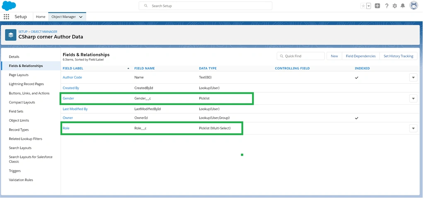Click the indexed checkmark in Author Code row

click(x=357, y=77)
